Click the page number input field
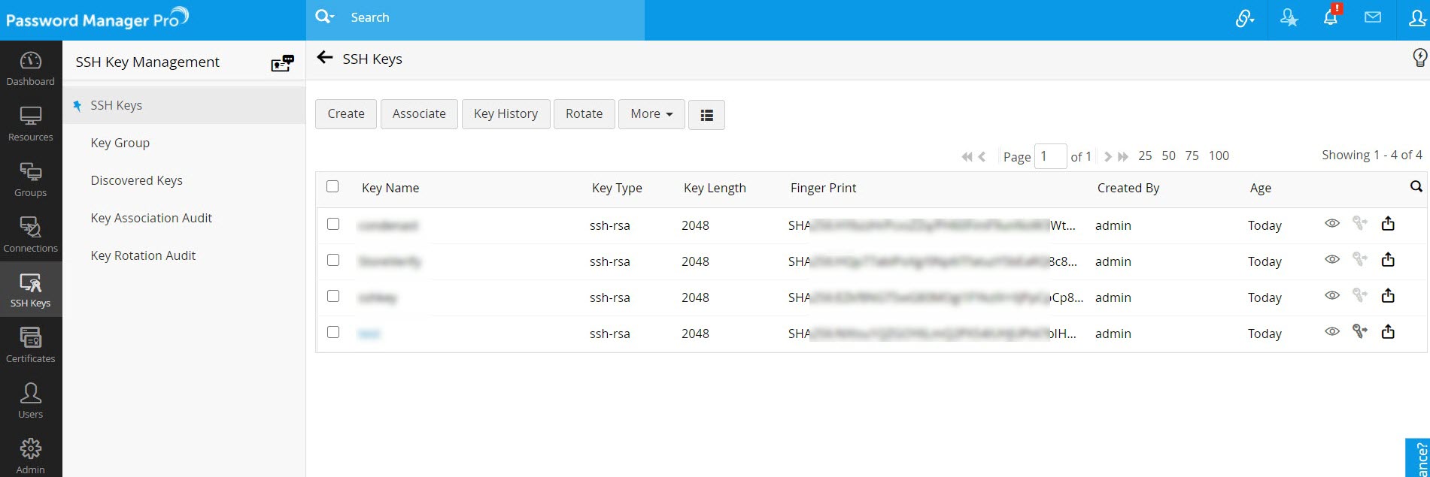Image resolution: width=1430 pixels, height=477 pixels. (x=1051, y=156)
